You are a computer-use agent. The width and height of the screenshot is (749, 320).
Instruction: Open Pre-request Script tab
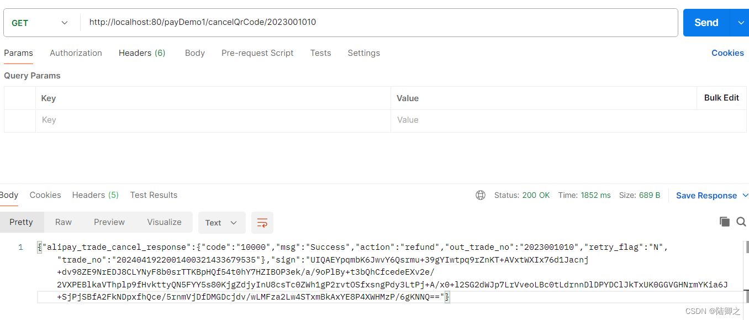257,53
